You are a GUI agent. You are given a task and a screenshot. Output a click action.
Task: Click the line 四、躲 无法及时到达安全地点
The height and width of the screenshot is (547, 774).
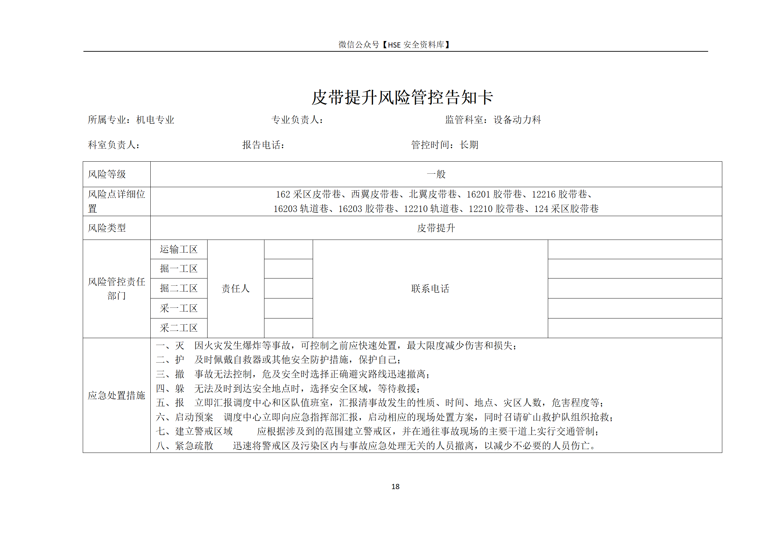[288, 388]
